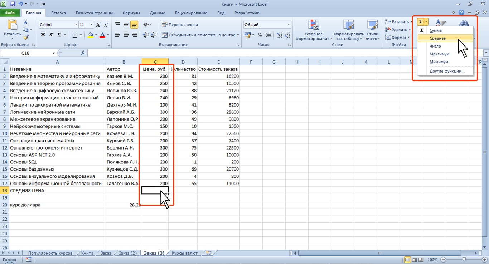Apply bold formatting with the Ж button

(x=43, y=35)
